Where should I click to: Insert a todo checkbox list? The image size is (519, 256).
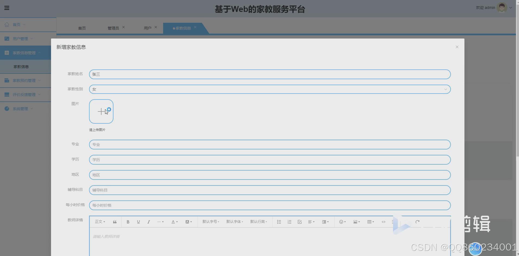tap(300, 222)
